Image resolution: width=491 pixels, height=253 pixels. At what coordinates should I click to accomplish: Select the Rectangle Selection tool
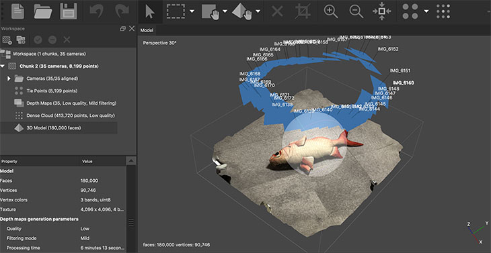(176, 11)
